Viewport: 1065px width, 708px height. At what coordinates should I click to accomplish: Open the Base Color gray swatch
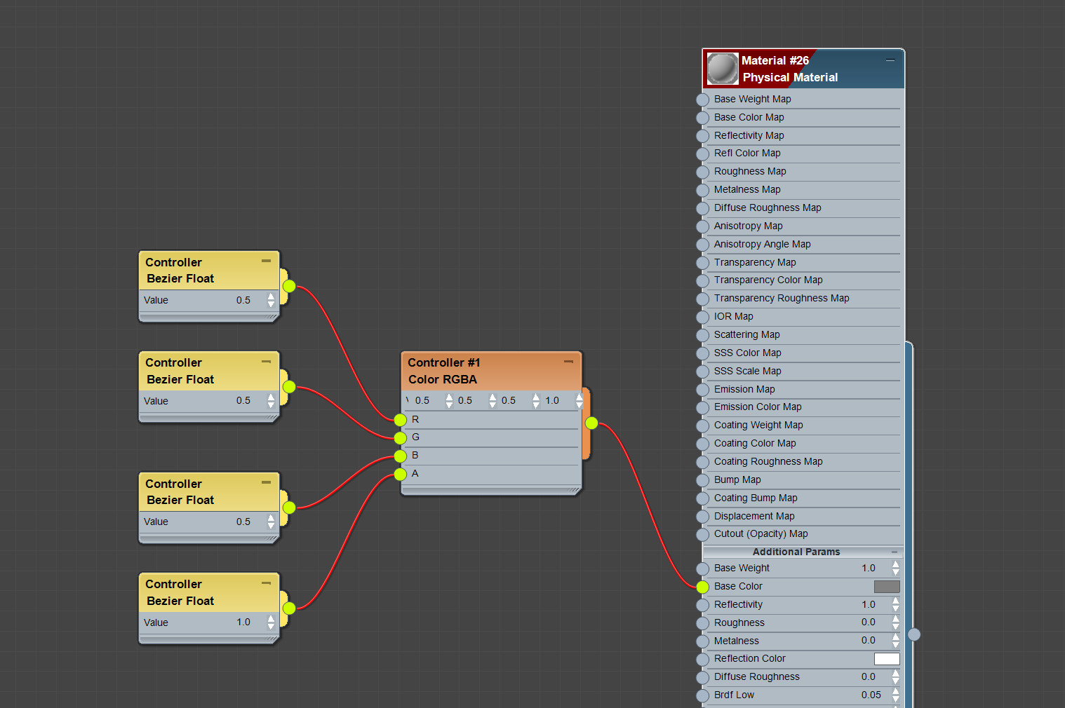pyautogui.click(x=887, y=587)
